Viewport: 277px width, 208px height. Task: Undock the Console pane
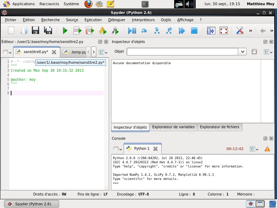(x=265, y=138)
